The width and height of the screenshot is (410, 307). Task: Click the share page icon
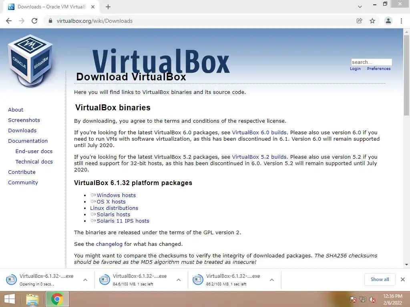[360, 21]
